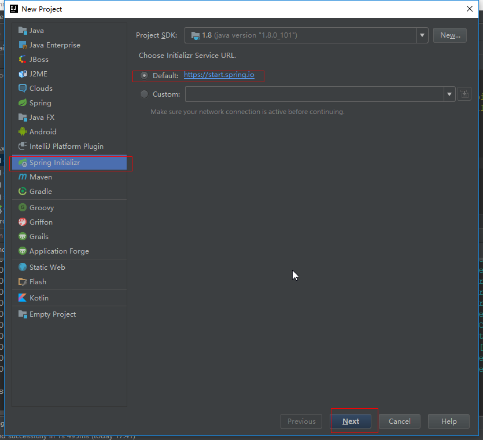This screenshot has height=440, width=483.
Task: Click the Cancel button
Action: (x=399, y=421)
